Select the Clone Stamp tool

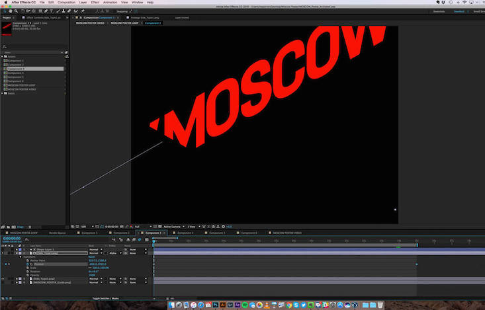click(64, 11)
